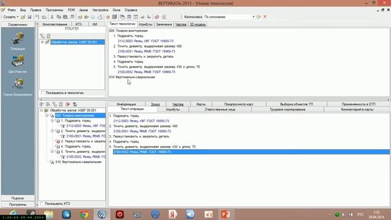Open Yandex icon on the taskbar
The width and height of the screenshot is (391, 220).
click(172, 215)
